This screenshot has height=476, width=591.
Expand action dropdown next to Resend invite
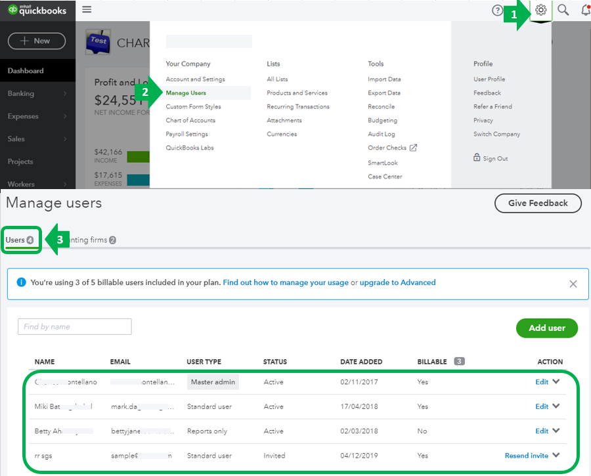[556, 455]
